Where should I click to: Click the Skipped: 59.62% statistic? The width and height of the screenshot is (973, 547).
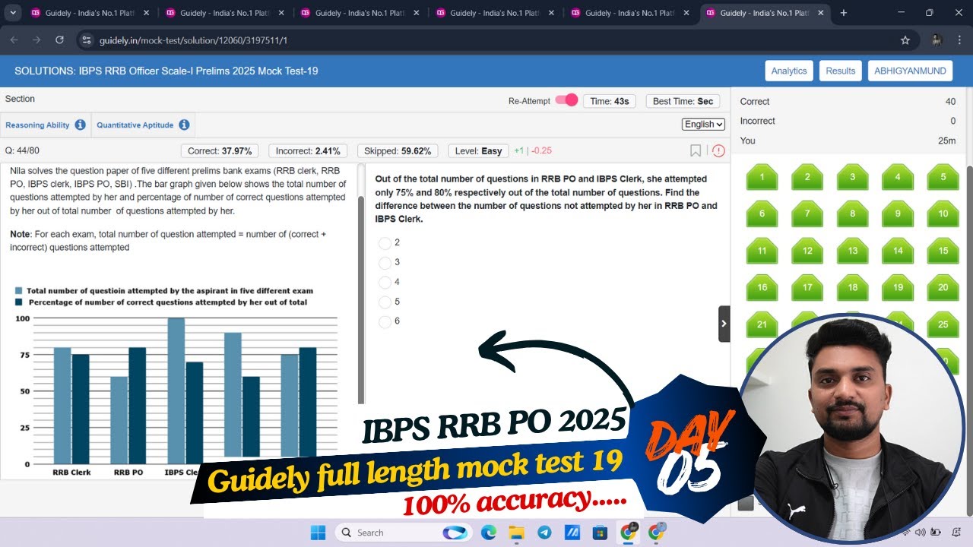398,151
